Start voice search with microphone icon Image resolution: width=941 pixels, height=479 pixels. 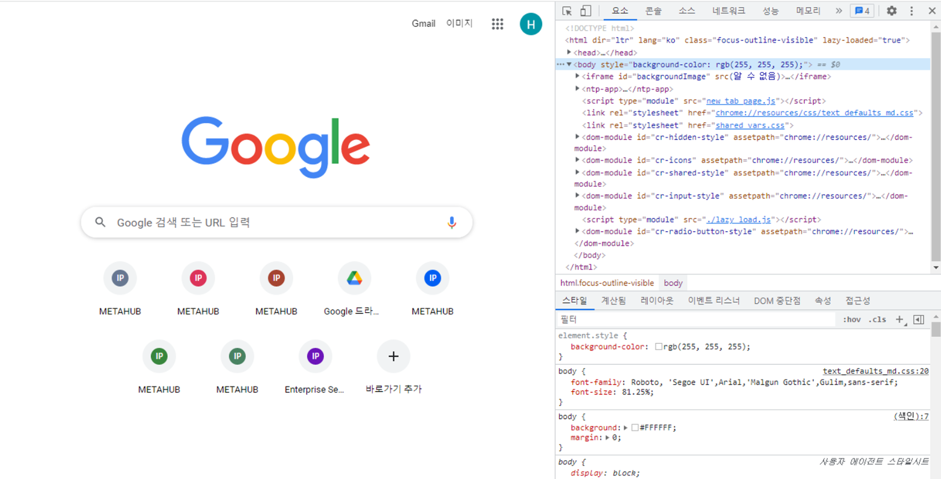pos(451,222)
